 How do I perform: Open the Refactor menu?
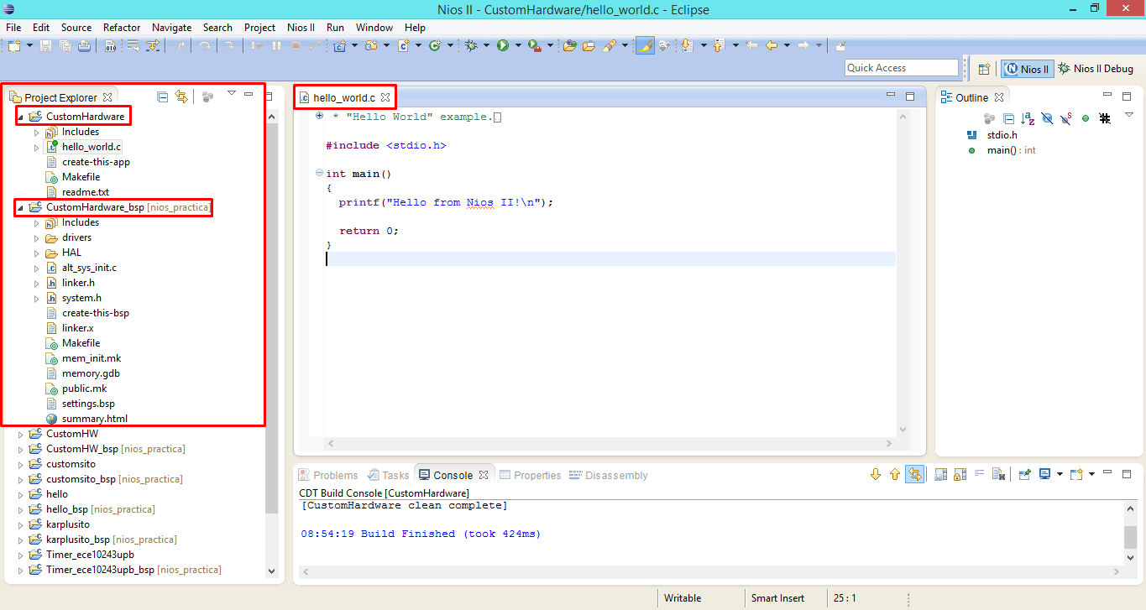(x=122, y=27)
